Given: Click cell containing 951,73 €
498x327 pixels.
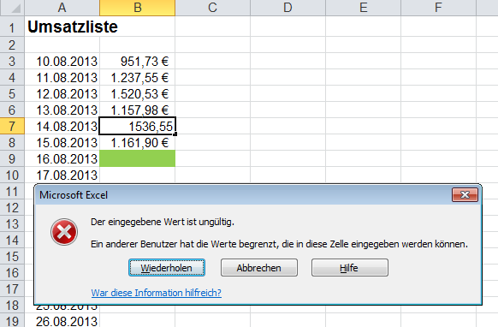Looking at the screenshot, I should [x=137, y=61].
